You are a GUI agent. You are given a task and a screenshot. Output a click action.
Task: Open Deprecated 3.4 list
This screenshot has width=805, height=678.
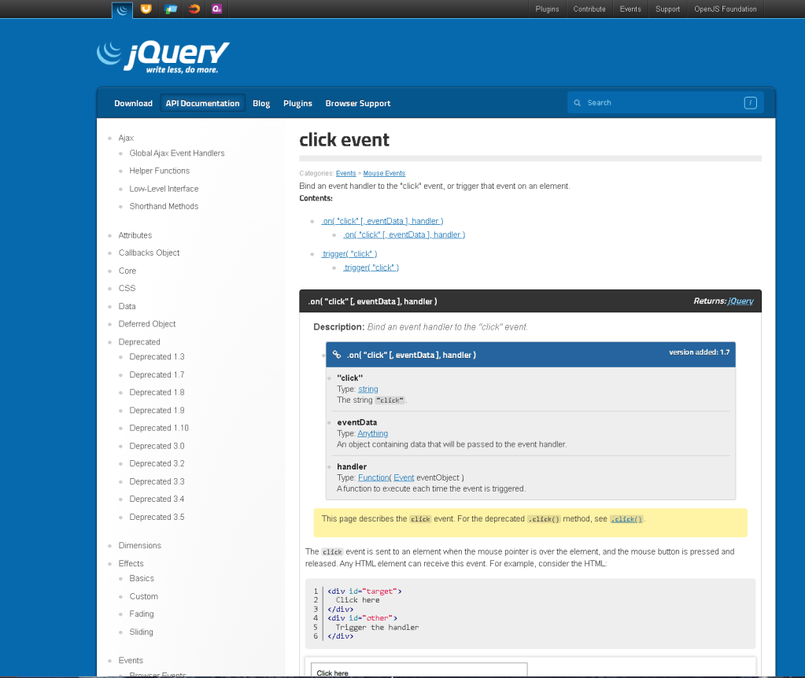point(157,499)
